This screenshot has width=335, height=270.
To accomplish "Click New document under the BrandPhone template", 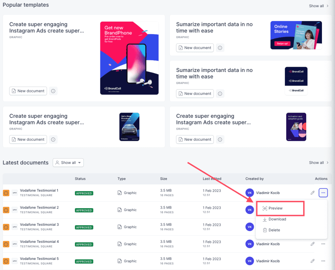I will click(x=28, y=91).
